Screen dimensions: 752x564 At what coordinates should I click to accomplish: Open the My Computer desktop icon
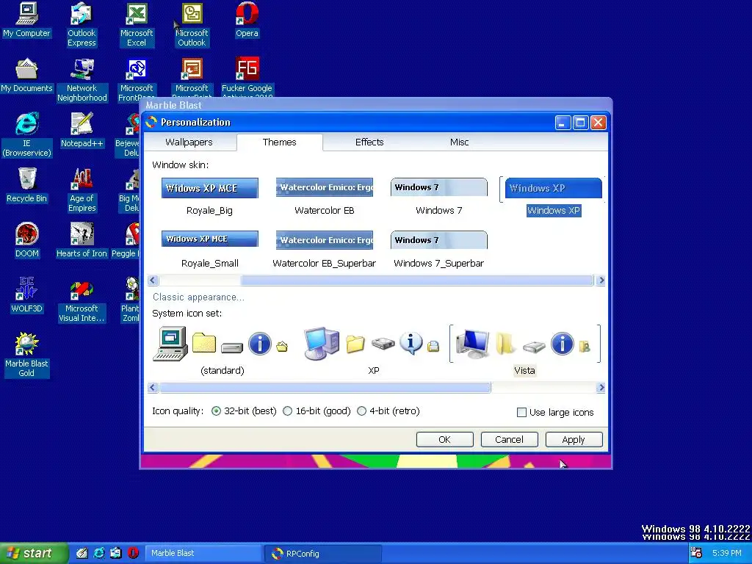point(26,20)
